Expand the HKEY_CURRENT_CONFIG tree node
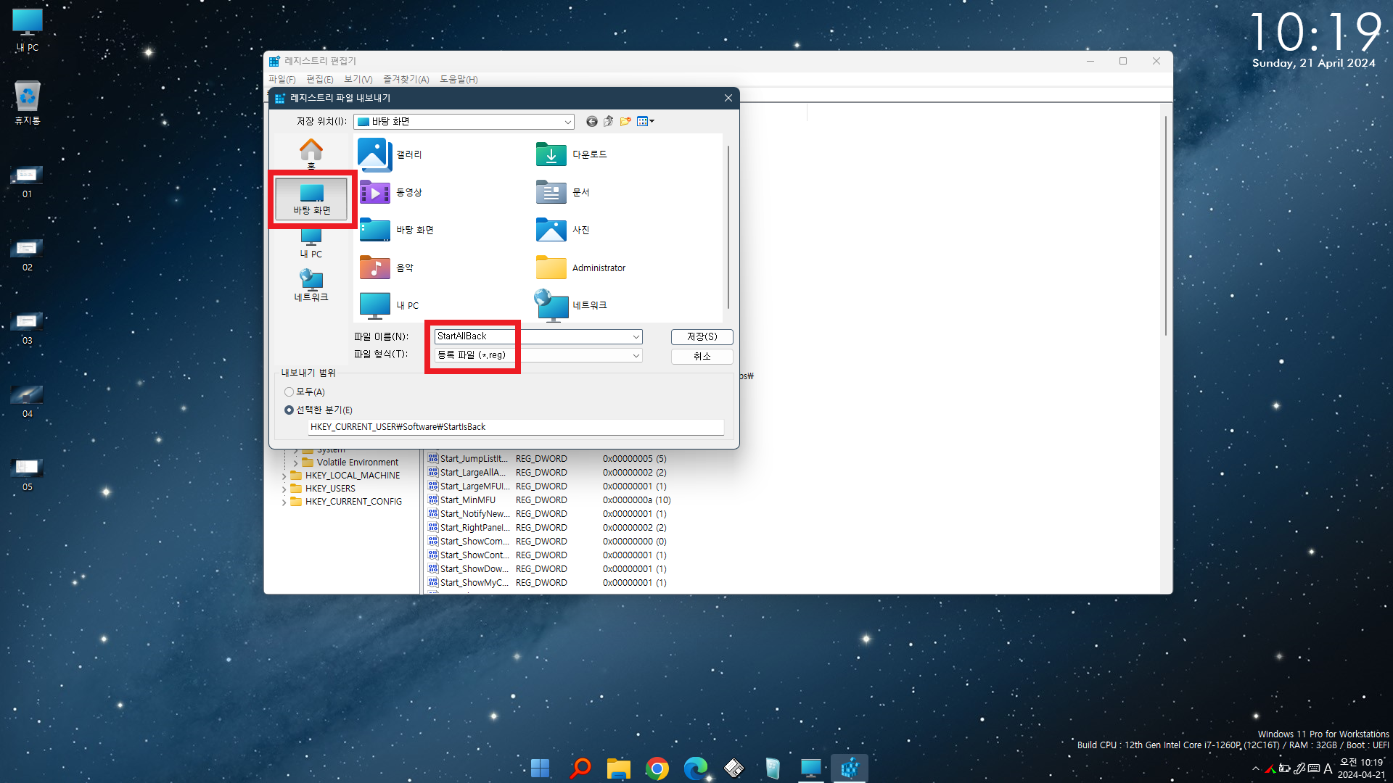 coord(284,502)
